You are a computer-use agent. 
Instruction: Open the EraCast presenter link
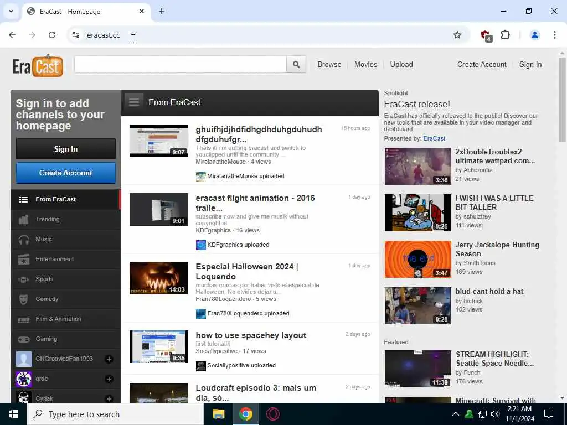(x=434, y=138)
